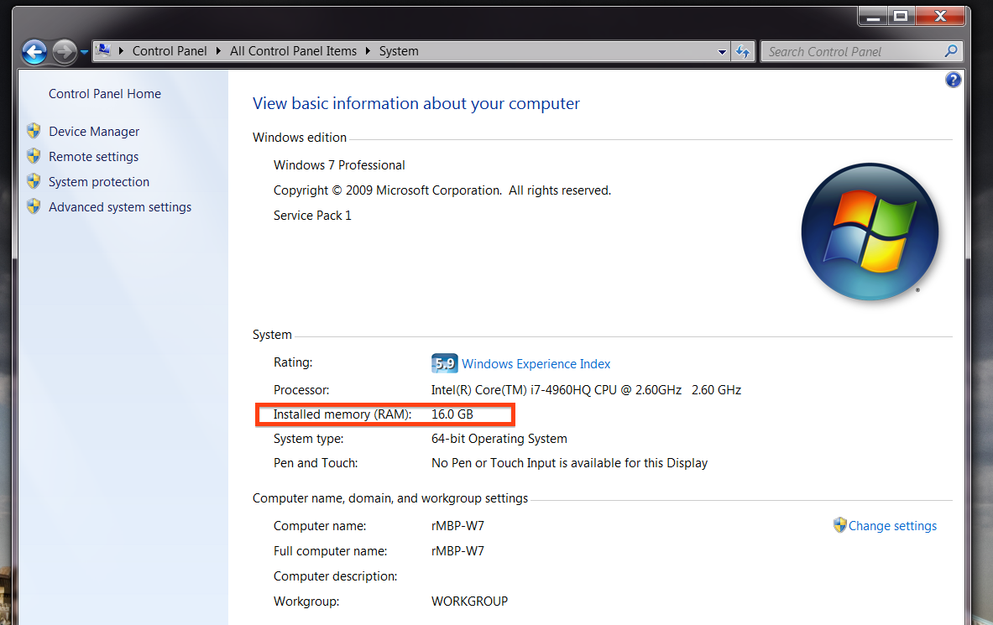Click the Control Panel icon in address bar
993x625 pixels.
103,50
